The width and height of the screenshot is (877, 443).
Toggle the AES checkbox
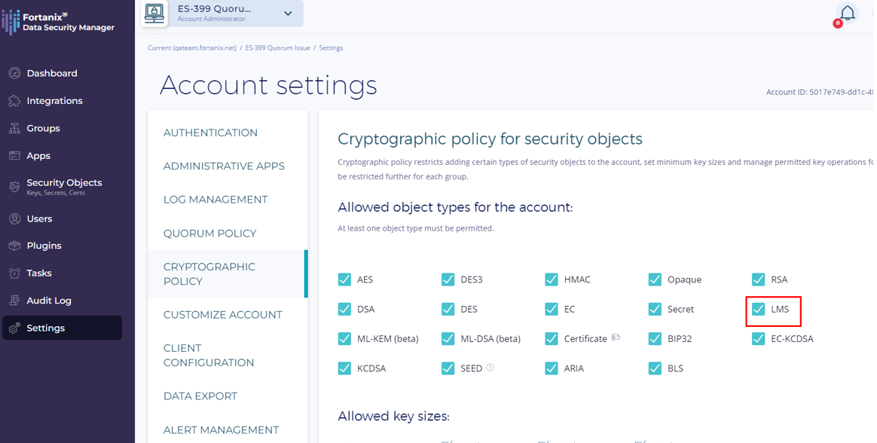coord(344,280)
